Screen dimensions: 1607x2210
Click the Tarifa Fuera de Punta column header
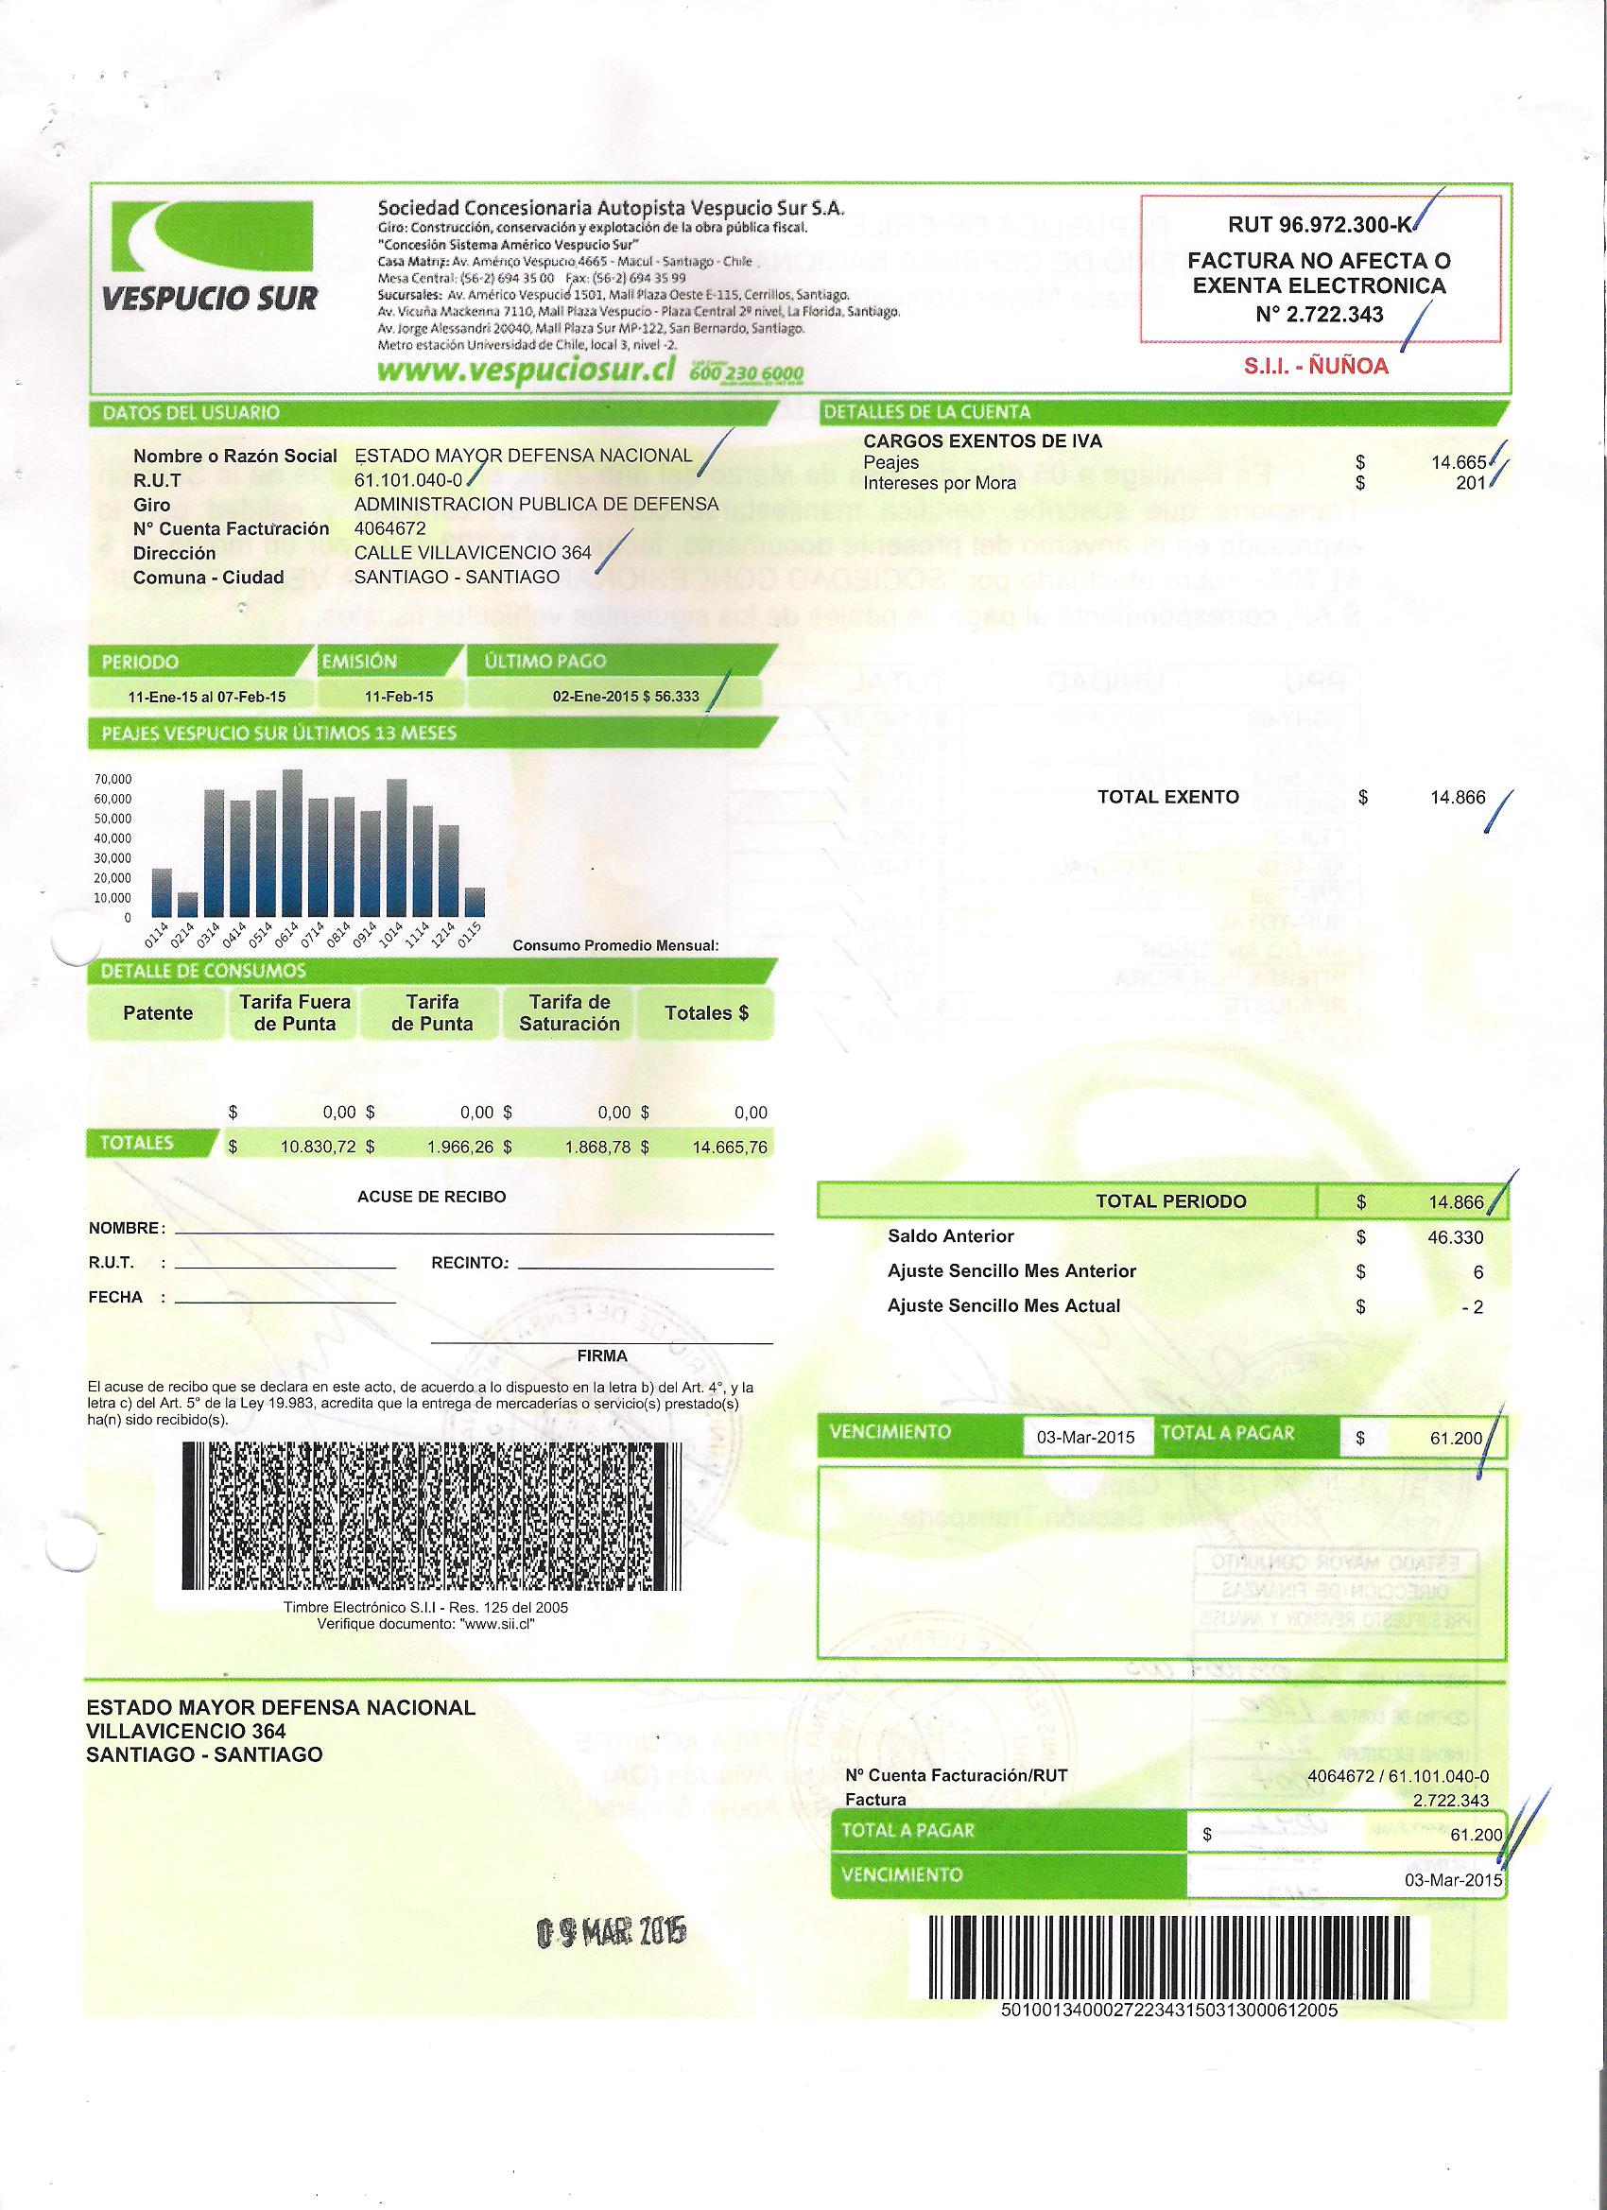[x=295, y=1013]
